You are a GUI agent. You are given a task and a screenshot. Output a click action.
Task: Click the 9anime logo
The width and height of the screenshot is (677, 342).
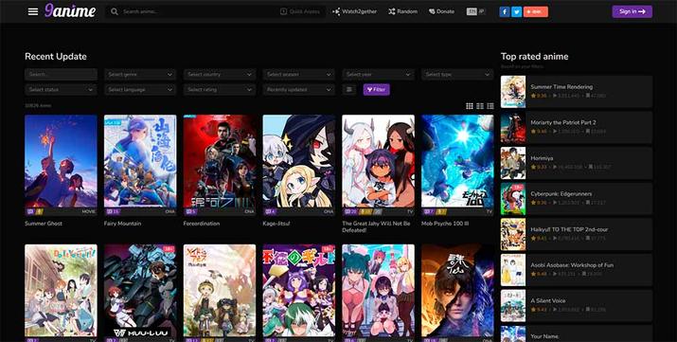(x=70, y=10)
